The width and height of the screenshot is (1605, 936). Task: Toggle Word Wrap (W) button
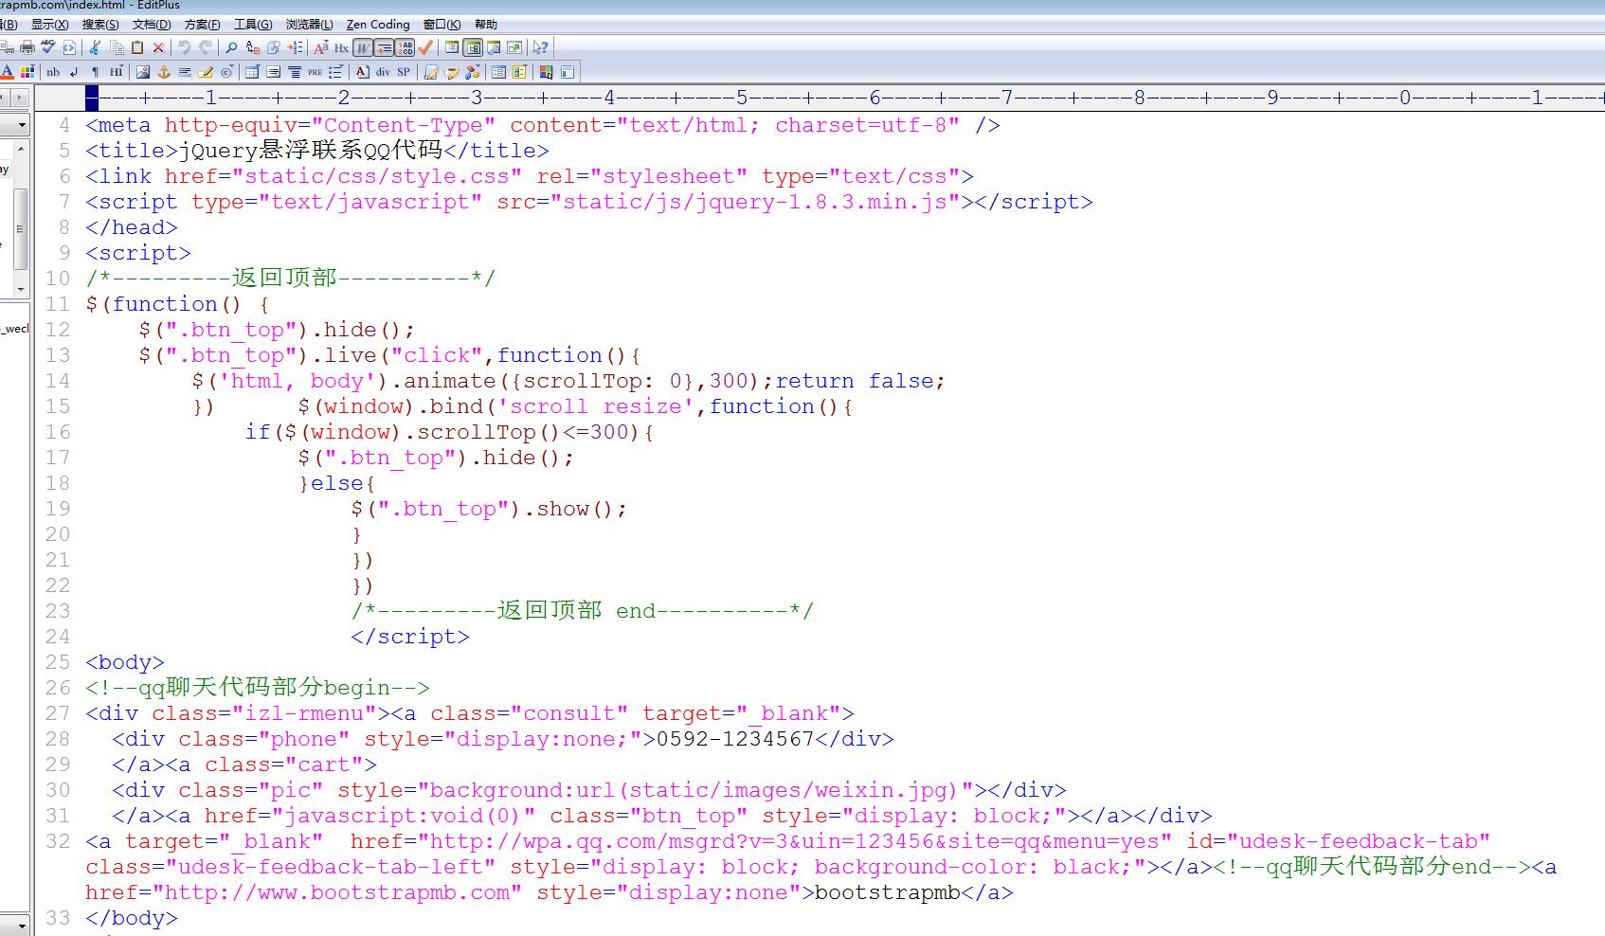362,47
